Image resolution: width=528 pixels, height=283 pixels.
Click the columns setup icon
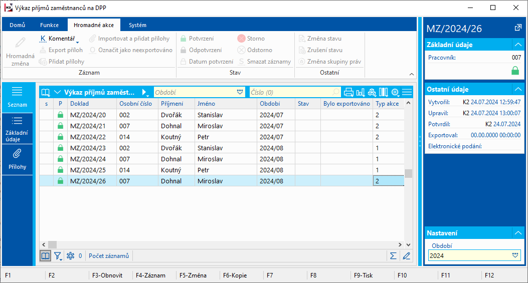pyautogui.click(x=383, y=92)
